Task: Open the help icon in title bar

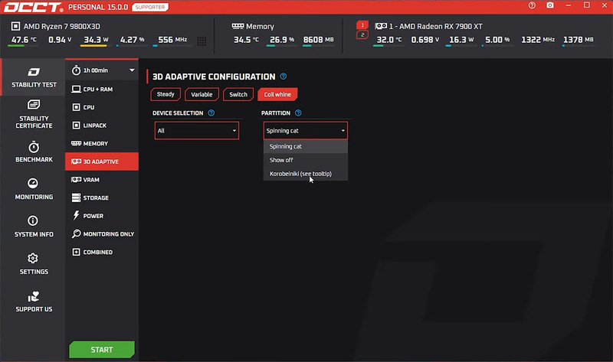Action: (x=532, y=5)
